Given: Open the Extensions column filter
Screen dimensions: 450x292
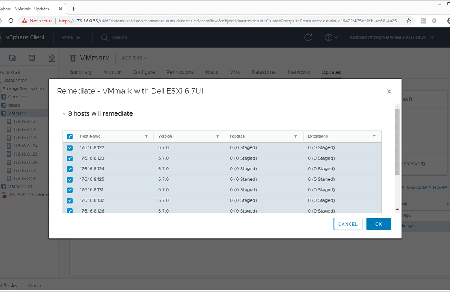Looking at the screenshot, I should pos(374,136).
